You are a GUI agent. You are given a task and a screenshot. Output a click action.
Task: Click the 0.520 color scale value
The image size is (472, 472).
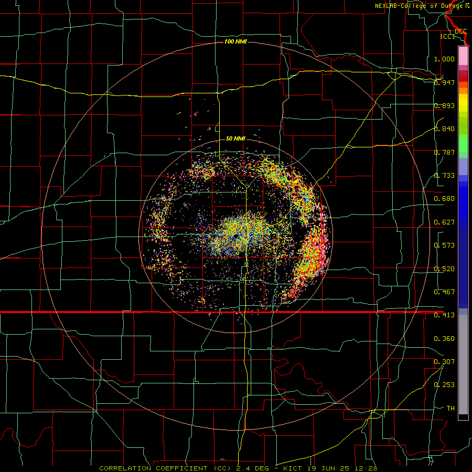[444, 269]
